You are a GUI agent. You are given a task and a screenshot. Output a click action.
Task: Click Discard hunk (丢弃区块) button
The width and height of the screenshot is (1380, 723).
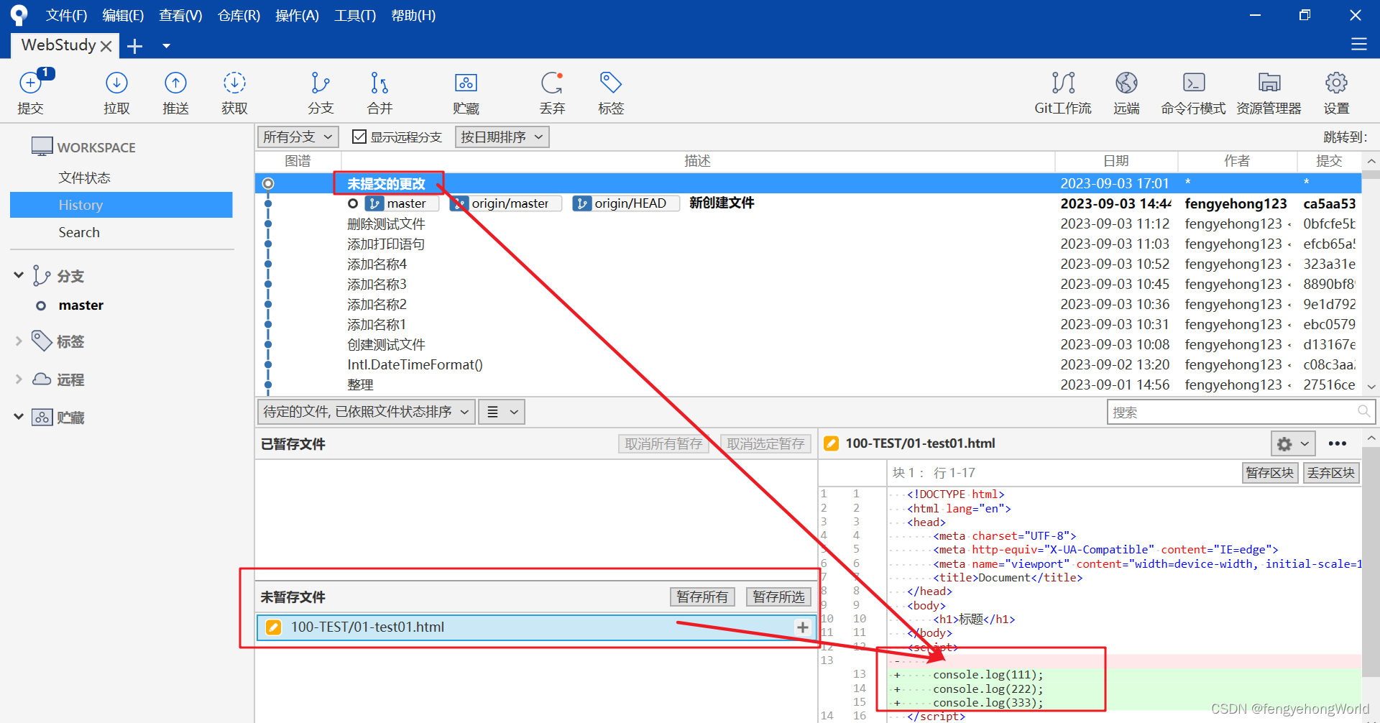1331,473
